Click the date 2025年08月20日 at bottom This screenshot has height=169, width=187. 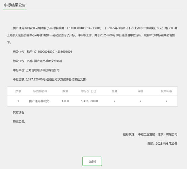click(x=166, y=144)
